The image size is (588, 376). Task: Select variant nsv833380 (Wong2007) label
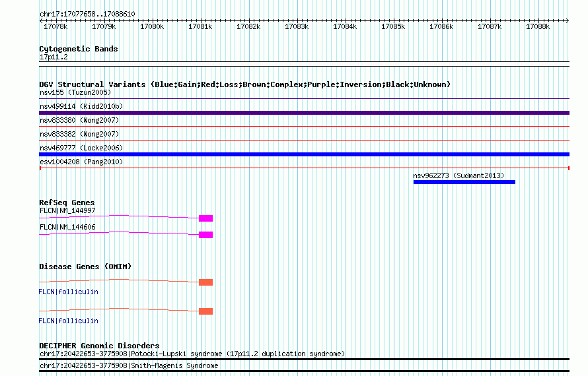click(x=79, y=120)
